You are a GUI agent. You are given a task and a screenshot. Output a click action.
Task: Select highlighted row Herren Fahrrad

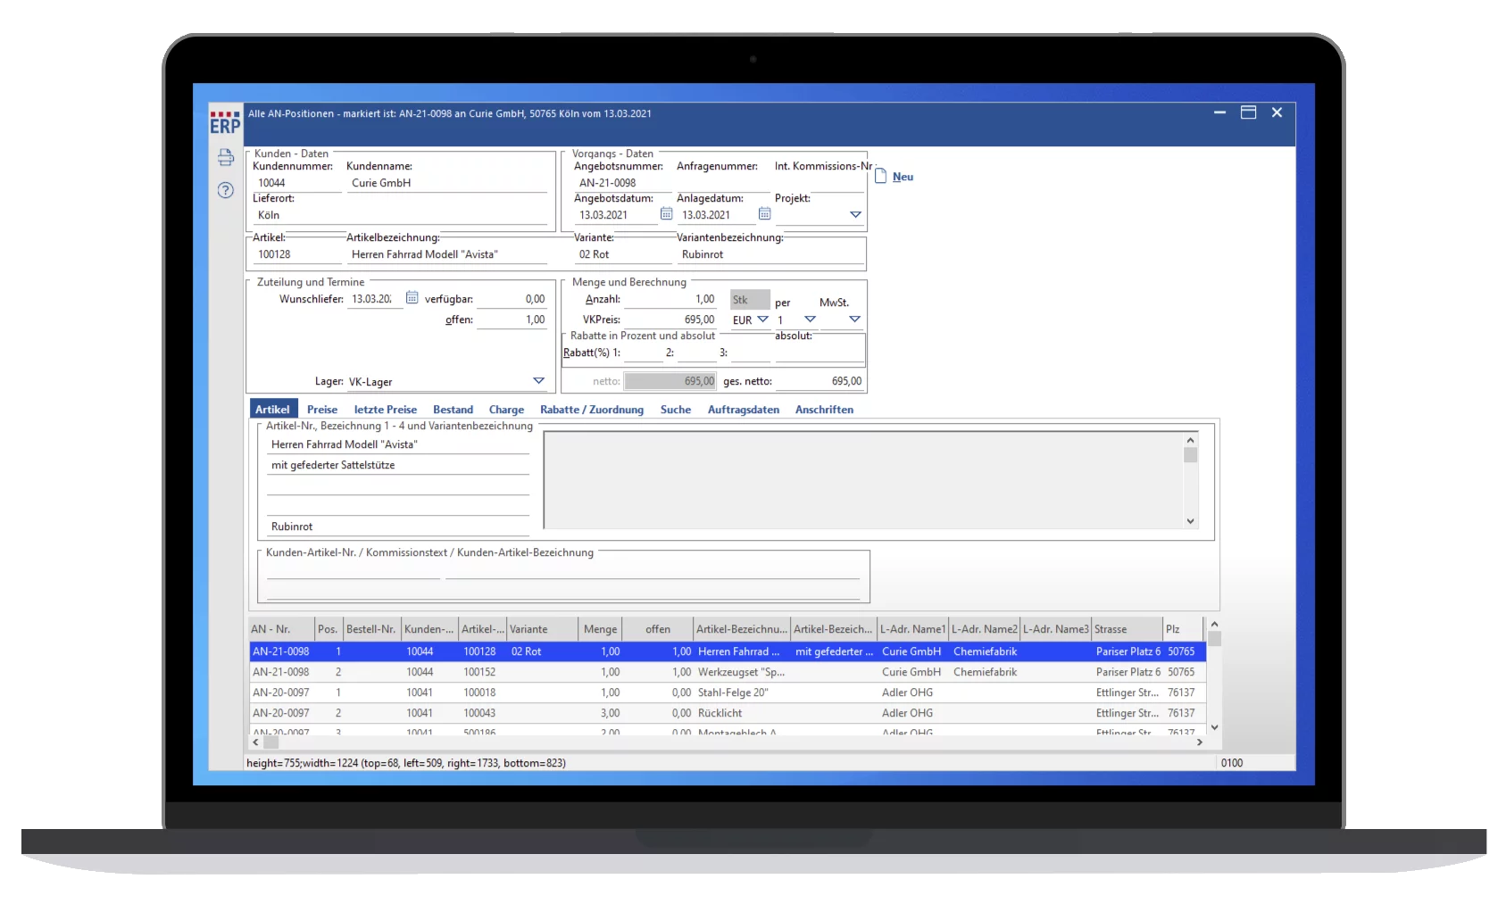[x=727, y=651]
